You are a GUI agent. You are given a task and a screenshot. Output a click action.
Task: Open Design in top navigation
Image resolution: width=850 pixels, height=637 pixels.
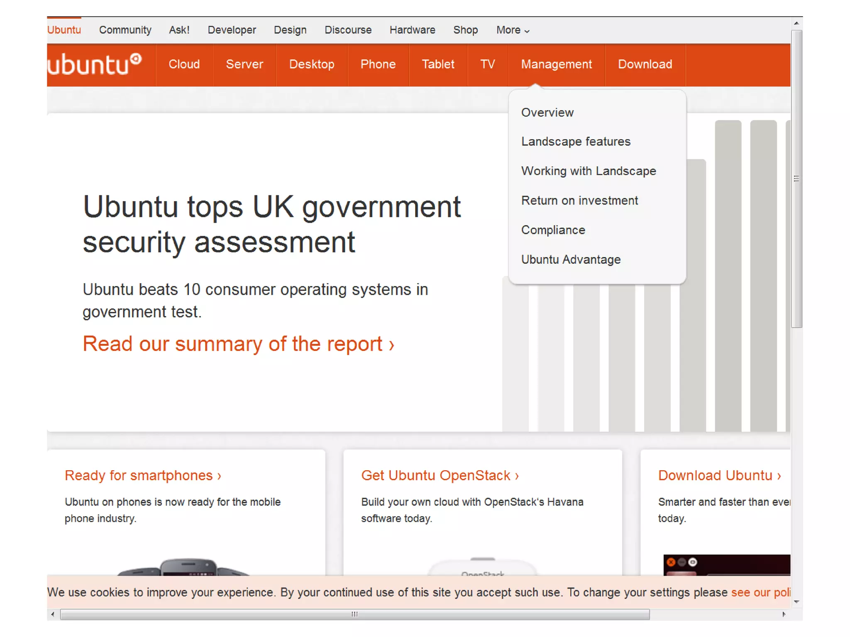290,30
